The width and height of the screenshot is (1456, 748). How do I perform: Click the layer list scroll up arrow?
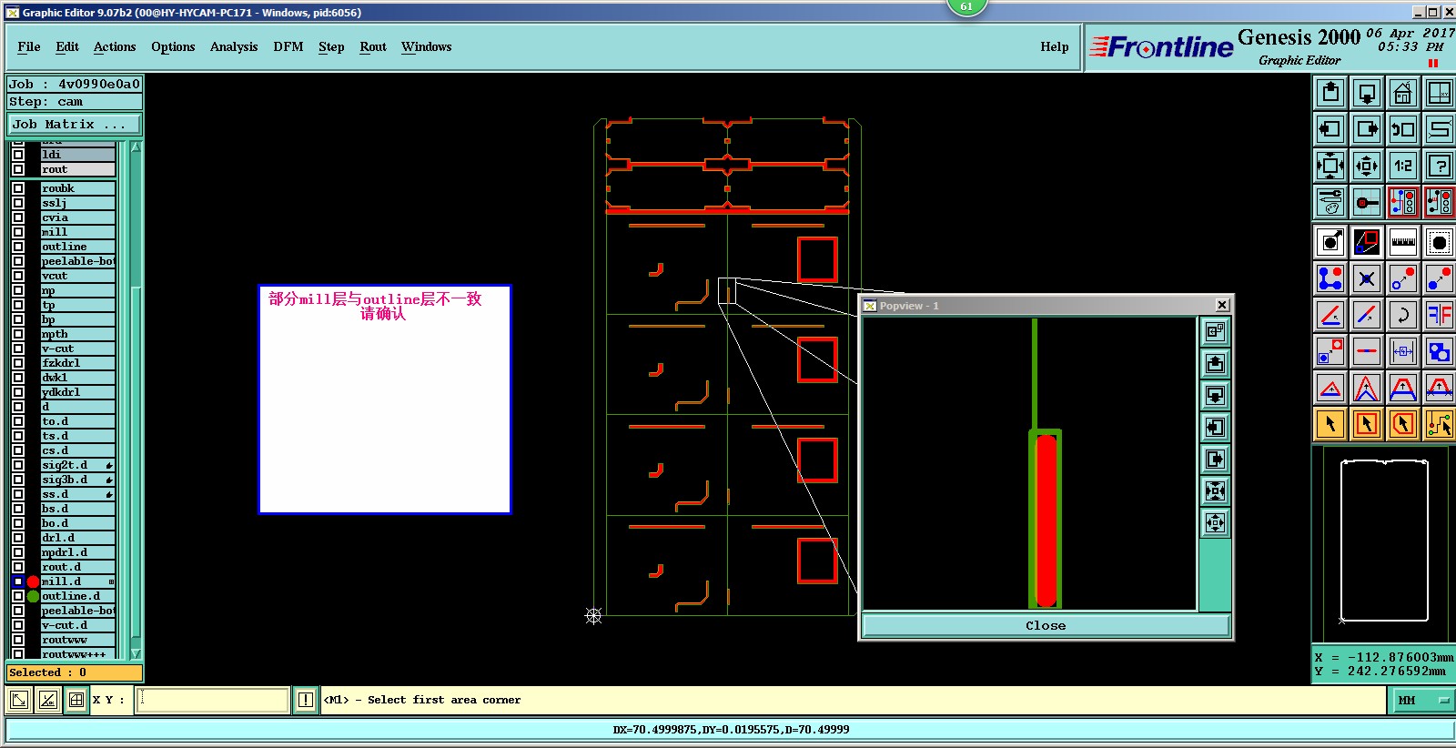[x=136, y=147]
